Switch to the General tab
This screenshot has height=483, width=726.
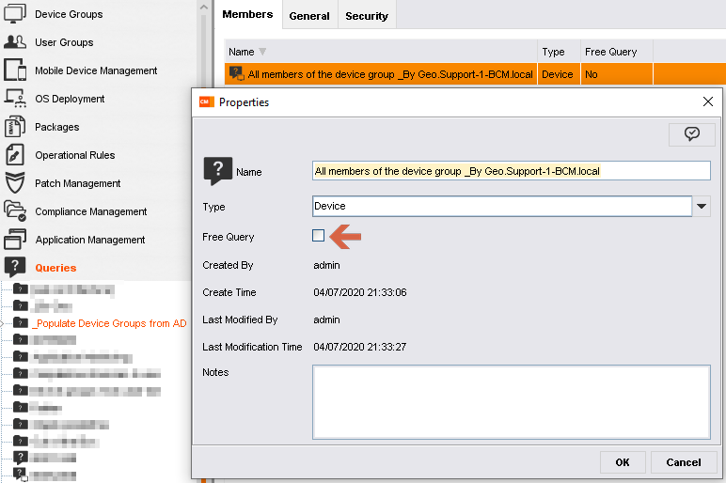coord(309,16)
